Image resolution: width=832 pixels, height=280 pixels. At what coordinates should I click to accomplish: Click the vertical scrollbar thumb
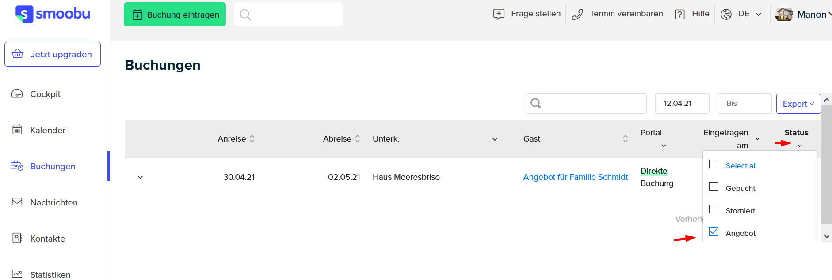827,164
